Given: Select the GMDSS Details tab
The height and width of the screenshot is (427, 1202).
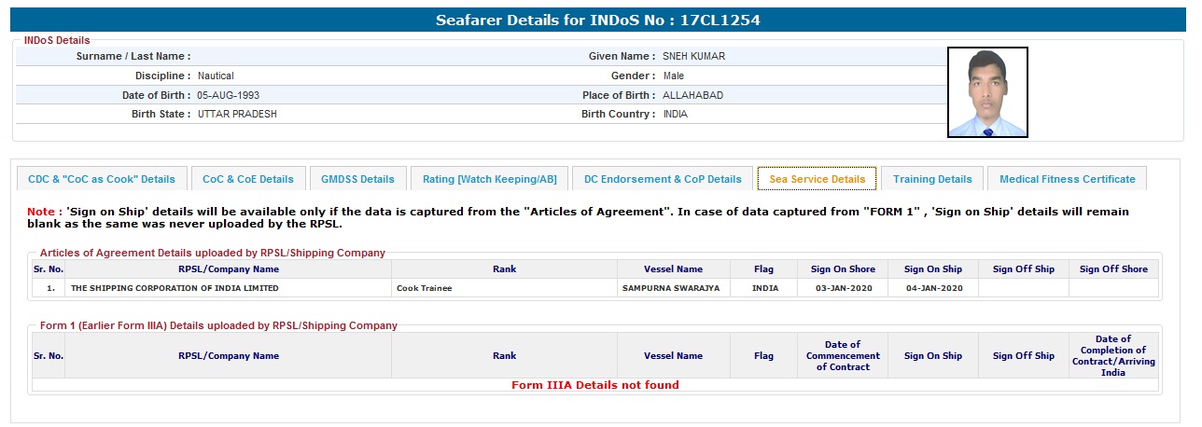Looking at the screenshot, I should (357, 179).
